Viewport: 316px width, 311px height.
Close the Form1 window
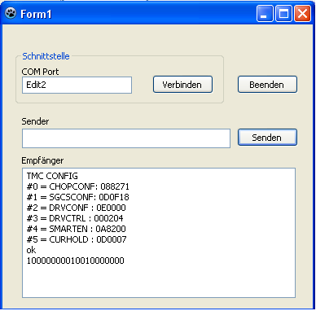302,13
